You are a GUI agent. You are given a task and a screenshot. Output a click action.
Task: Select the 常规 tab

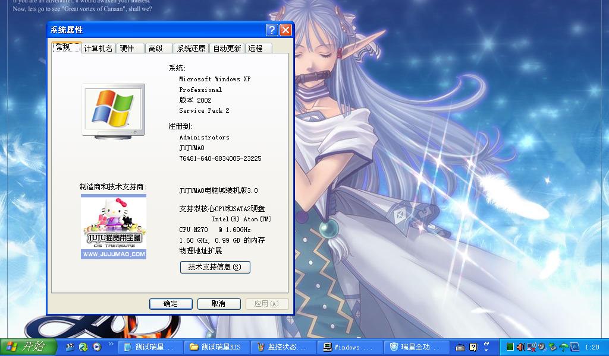point(67,47)
